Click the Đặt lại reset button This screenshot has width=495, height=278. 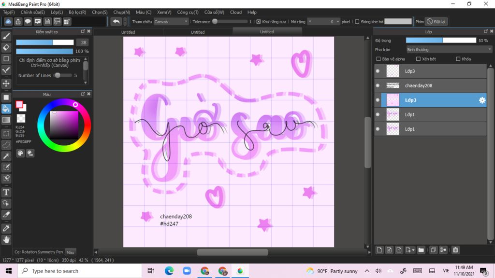[x=436, y=22]
